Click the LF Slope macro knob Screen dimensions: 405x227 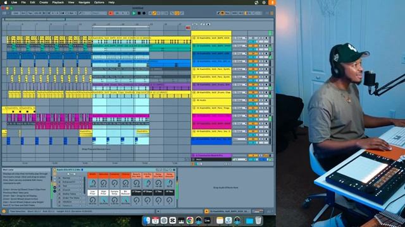tap(137, 200)
